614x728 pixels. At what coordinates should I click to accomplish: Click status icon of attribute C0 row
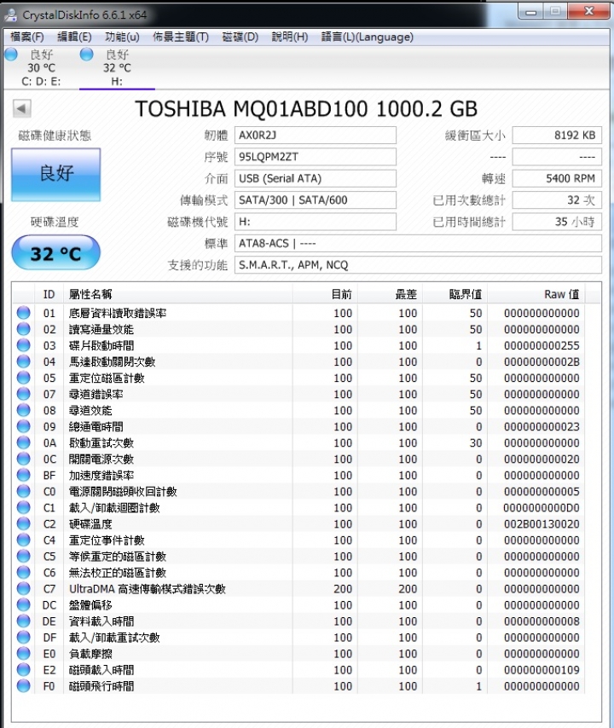pos(23,491)
